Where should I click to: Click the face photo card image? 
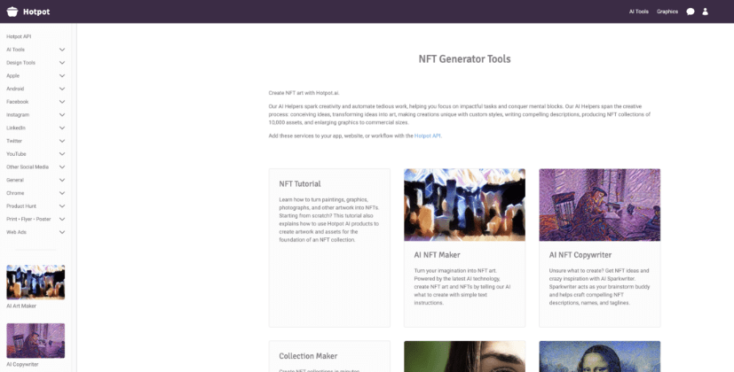(464, 357)
